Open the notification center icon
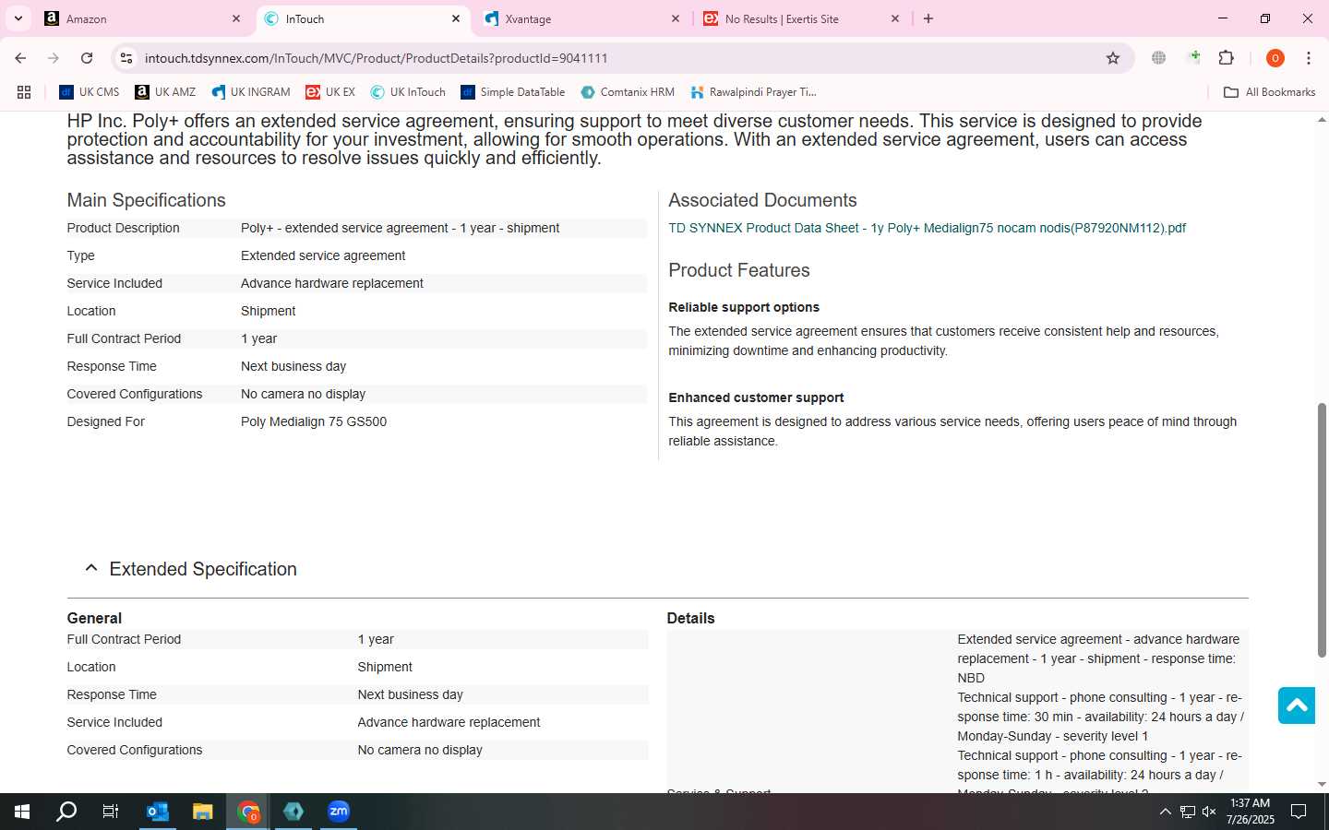The height and width of the screenshot is (830, 1329). coord(1299,812)
